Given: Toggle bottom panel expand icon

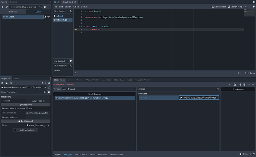Looking at the screenshot, I should pyautogui.click(x=253, y=154).
